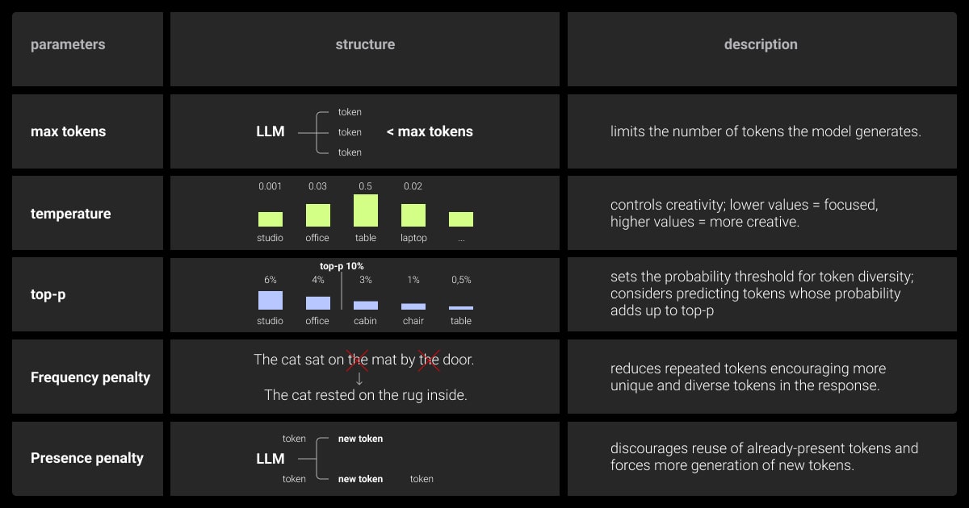969x508 pixels.
Task: Click the first red-crossed word 'the'
Action: click(x=358, y=360)
